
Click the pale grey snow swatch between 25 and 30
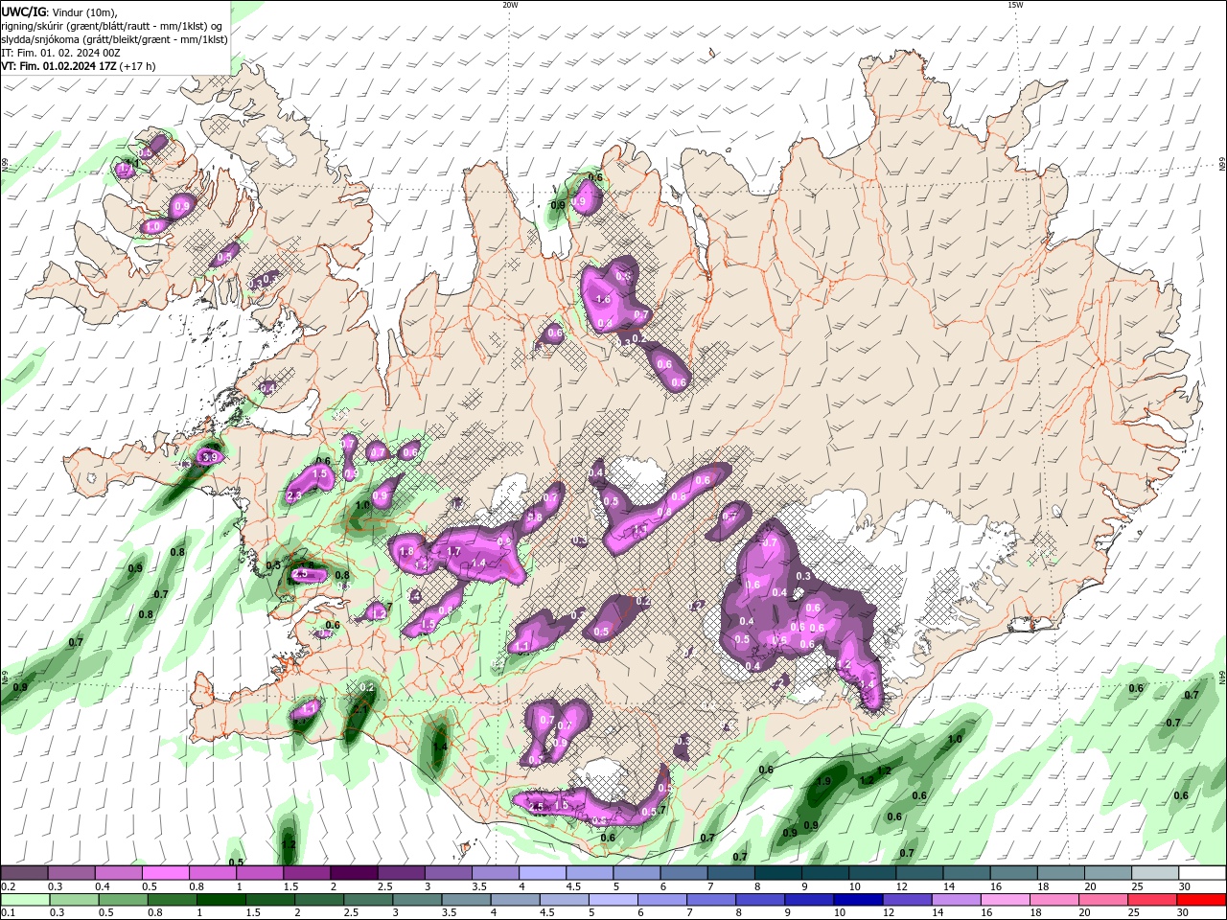coord(1155,873)
